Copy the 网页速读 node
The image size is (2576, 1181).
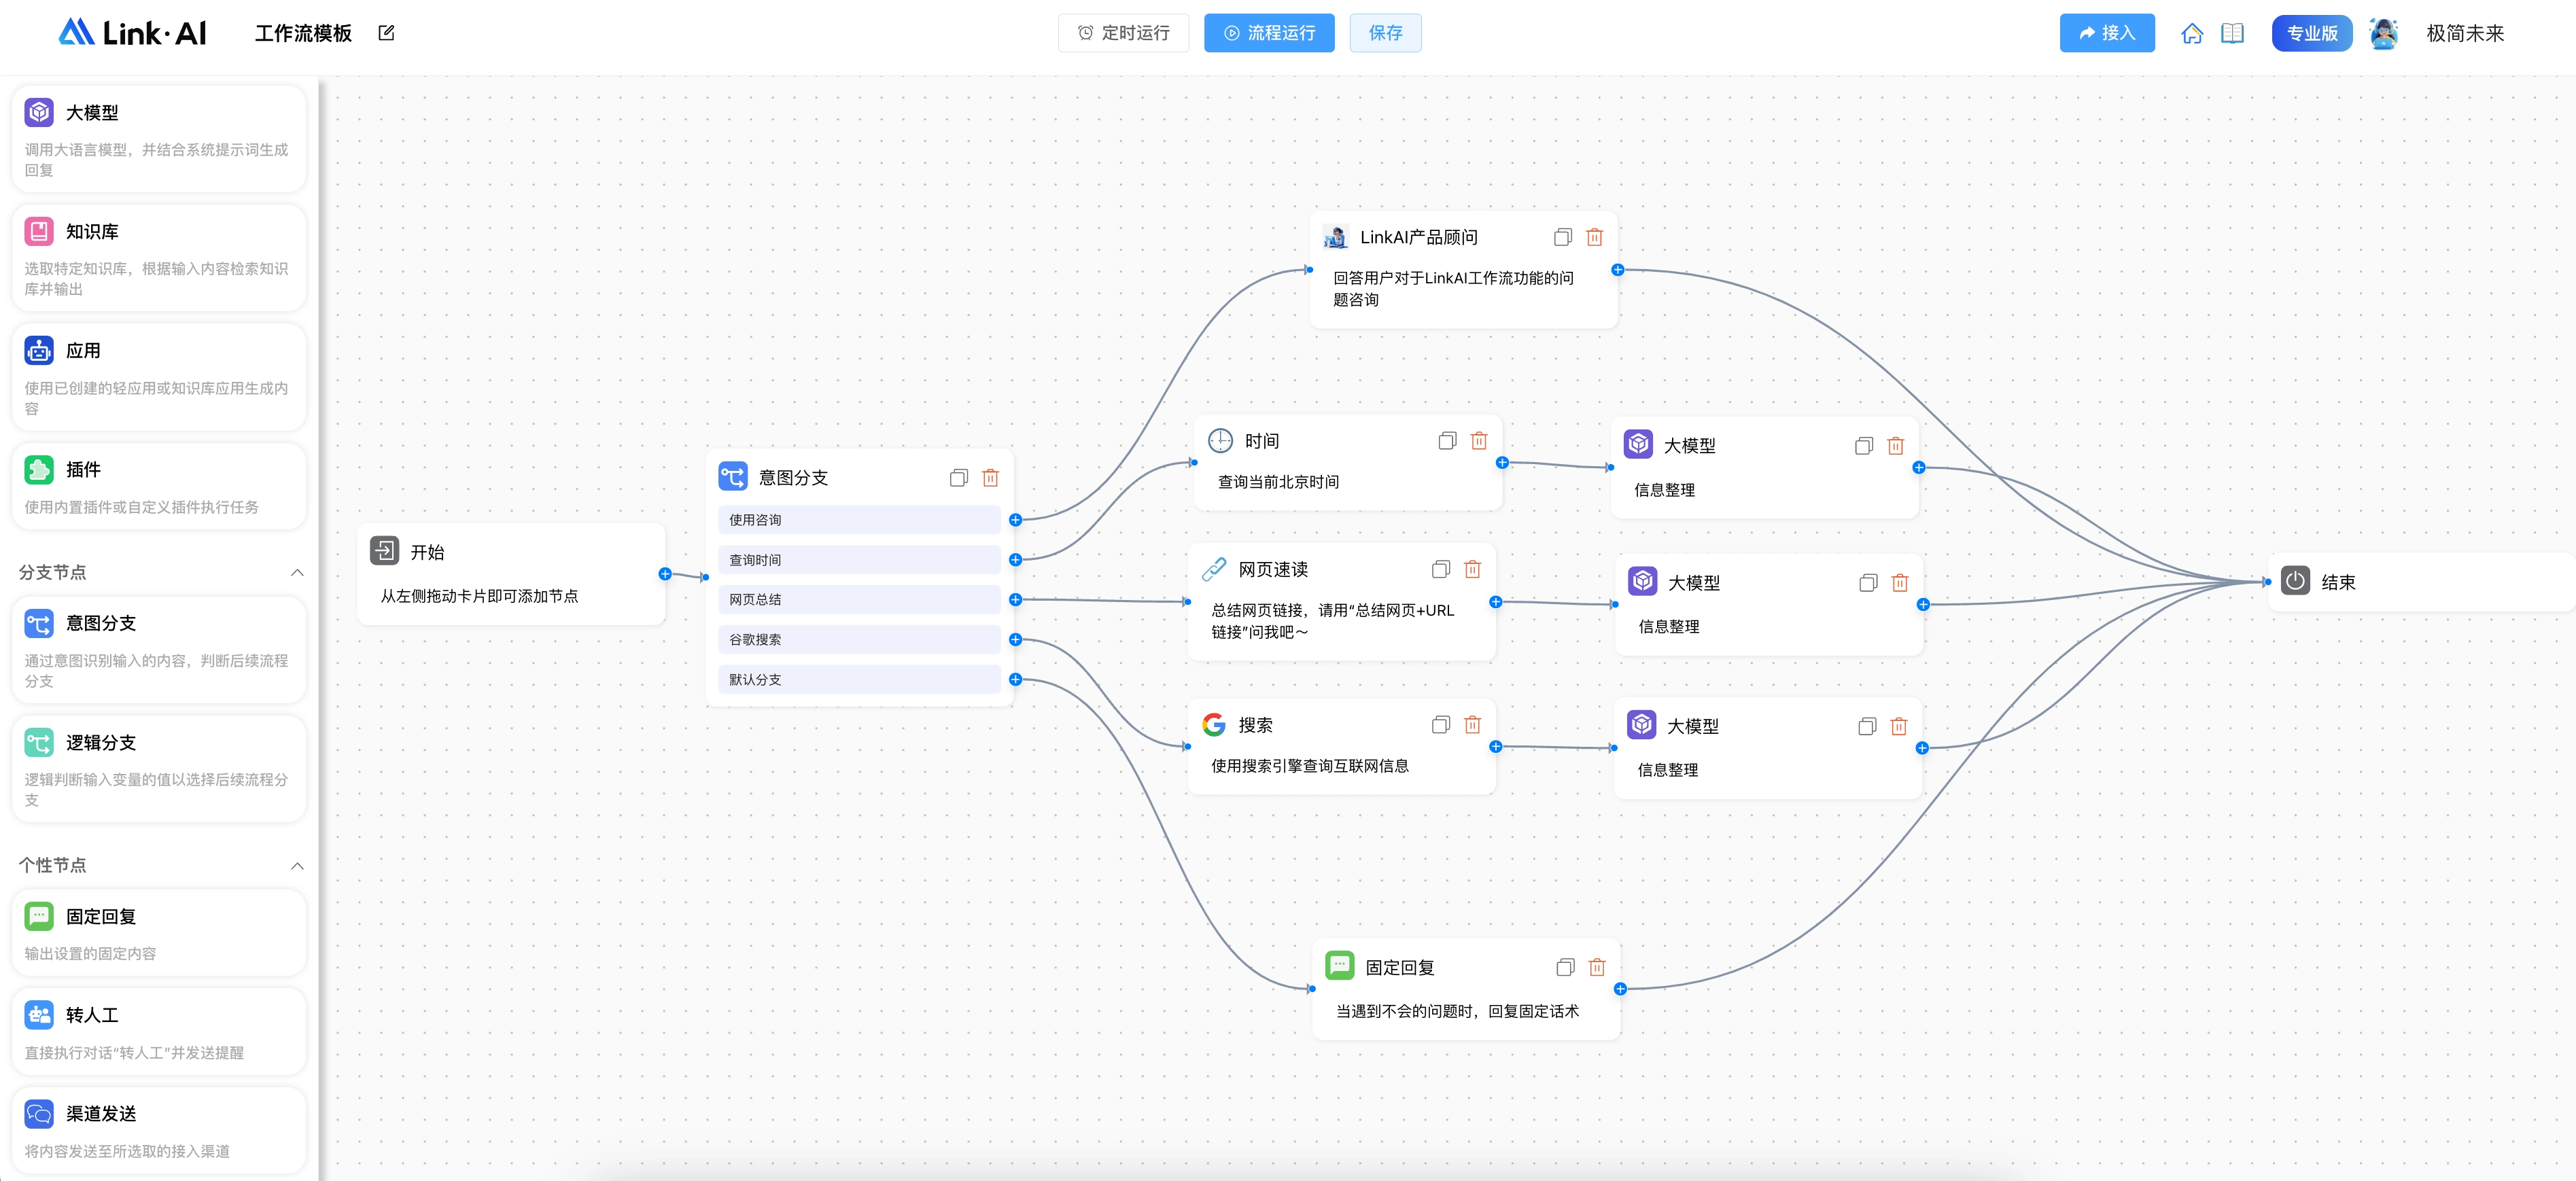1441,568
